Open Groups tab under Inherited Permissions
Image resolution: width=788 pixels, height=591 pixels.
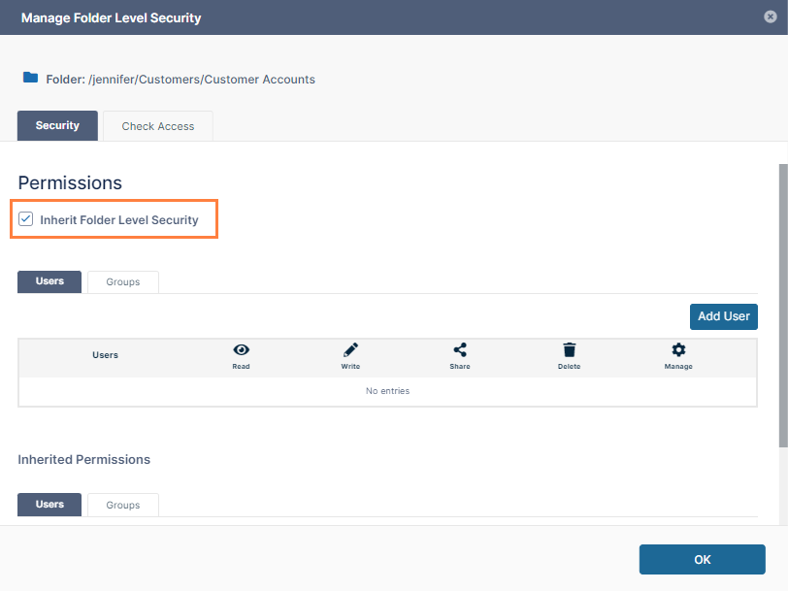(123, 506)
